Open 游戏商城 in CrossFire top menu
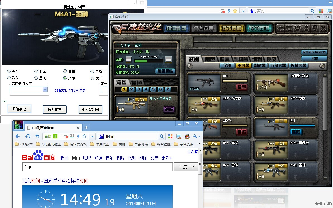 231,28
